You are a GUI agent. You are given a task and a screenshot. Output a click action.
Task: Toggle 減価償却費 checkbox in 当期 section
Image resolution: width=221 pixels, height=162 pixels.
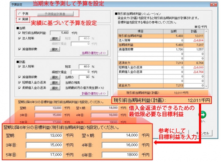click(x=20, y=49)
